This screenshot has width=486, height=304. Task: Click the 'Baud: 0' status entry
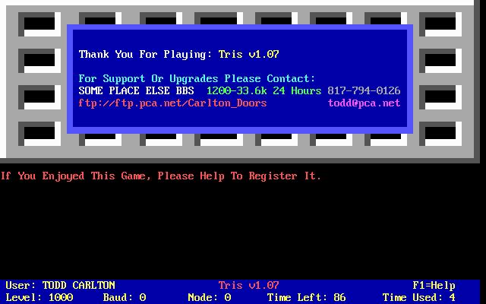point(125,298)
